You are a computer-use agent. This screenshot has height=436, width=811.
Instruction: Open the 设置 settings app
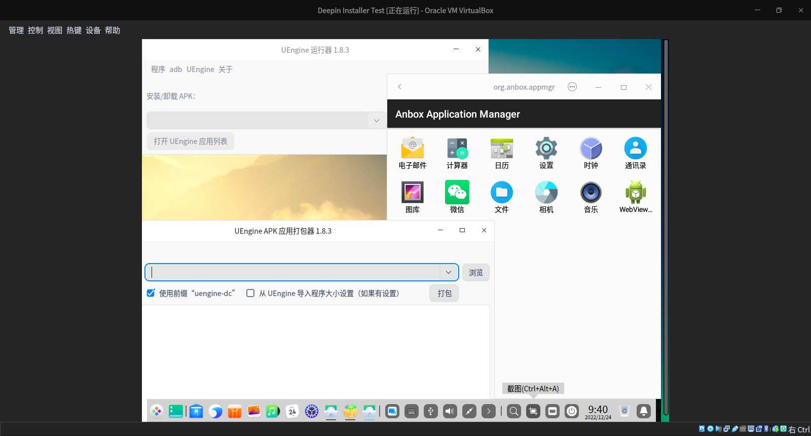coord(546,153)
